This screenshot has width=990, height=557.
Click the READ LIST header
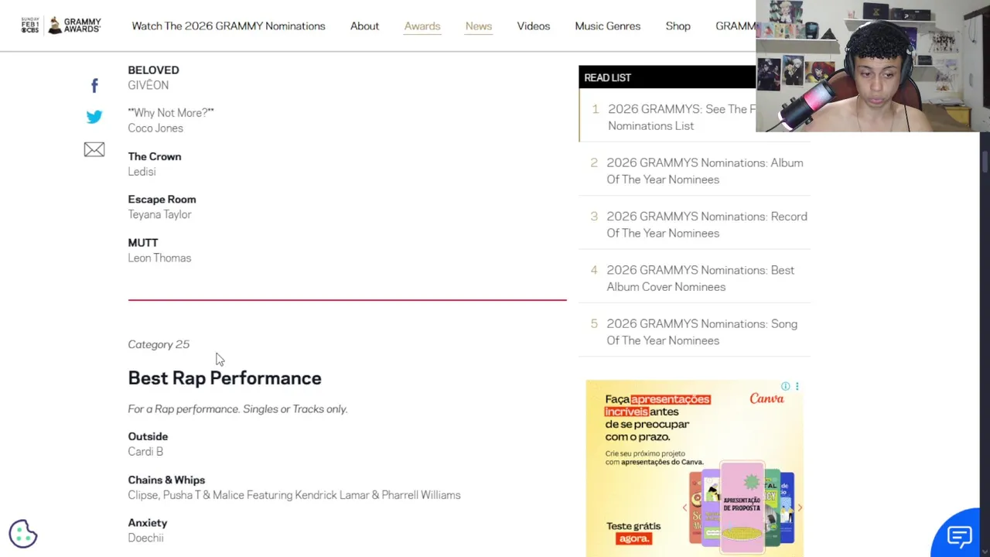click(x=607, y=77)
